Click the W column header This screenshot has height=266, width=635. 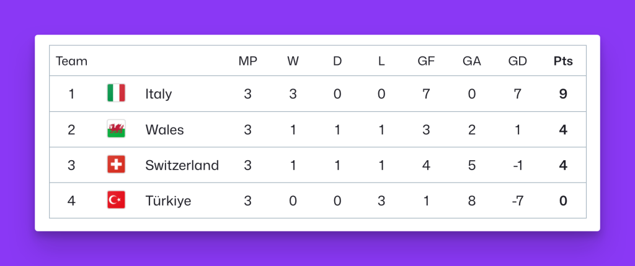click(293, 61)
